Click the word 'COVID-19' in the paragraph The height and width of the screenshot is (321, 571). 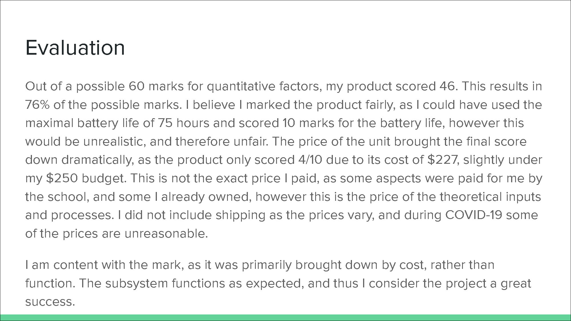(473, 215)
